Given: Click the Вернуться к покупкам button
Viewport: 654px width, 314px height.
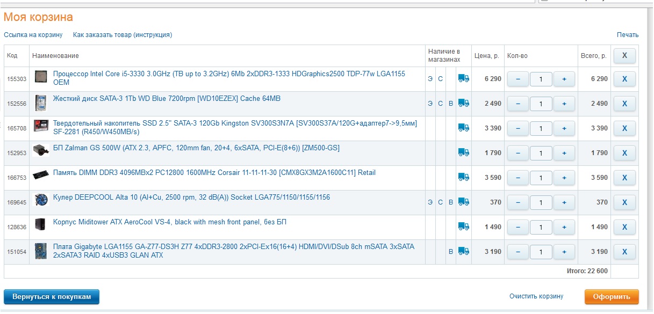Looking at the screenshot, I should (52, 297).
